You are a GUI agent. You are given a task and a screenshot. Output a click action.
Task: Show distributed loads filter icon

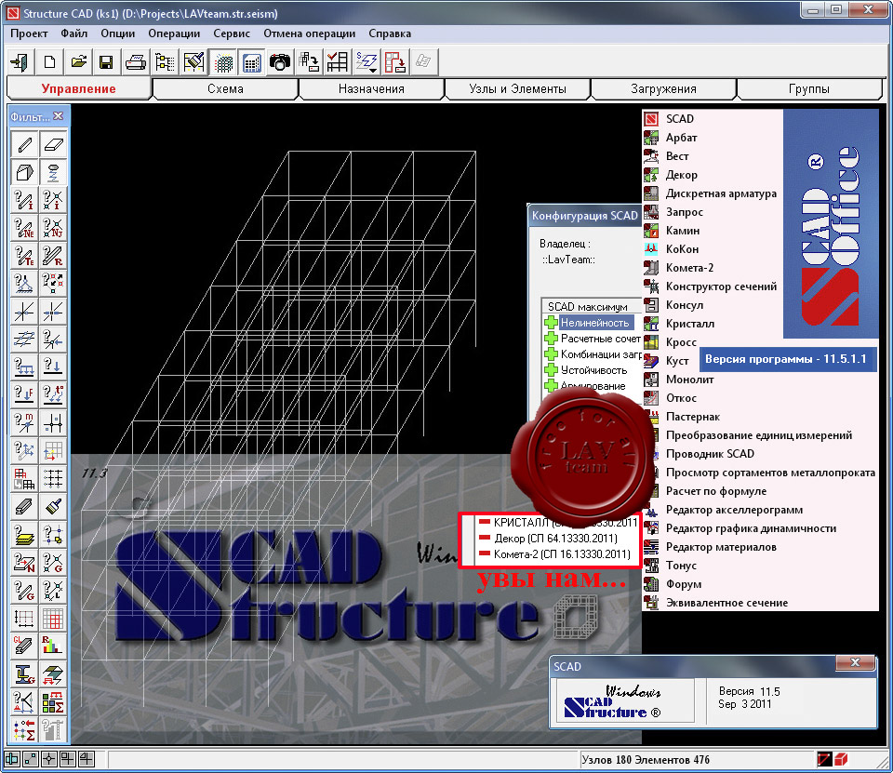[x=24, y=367]
